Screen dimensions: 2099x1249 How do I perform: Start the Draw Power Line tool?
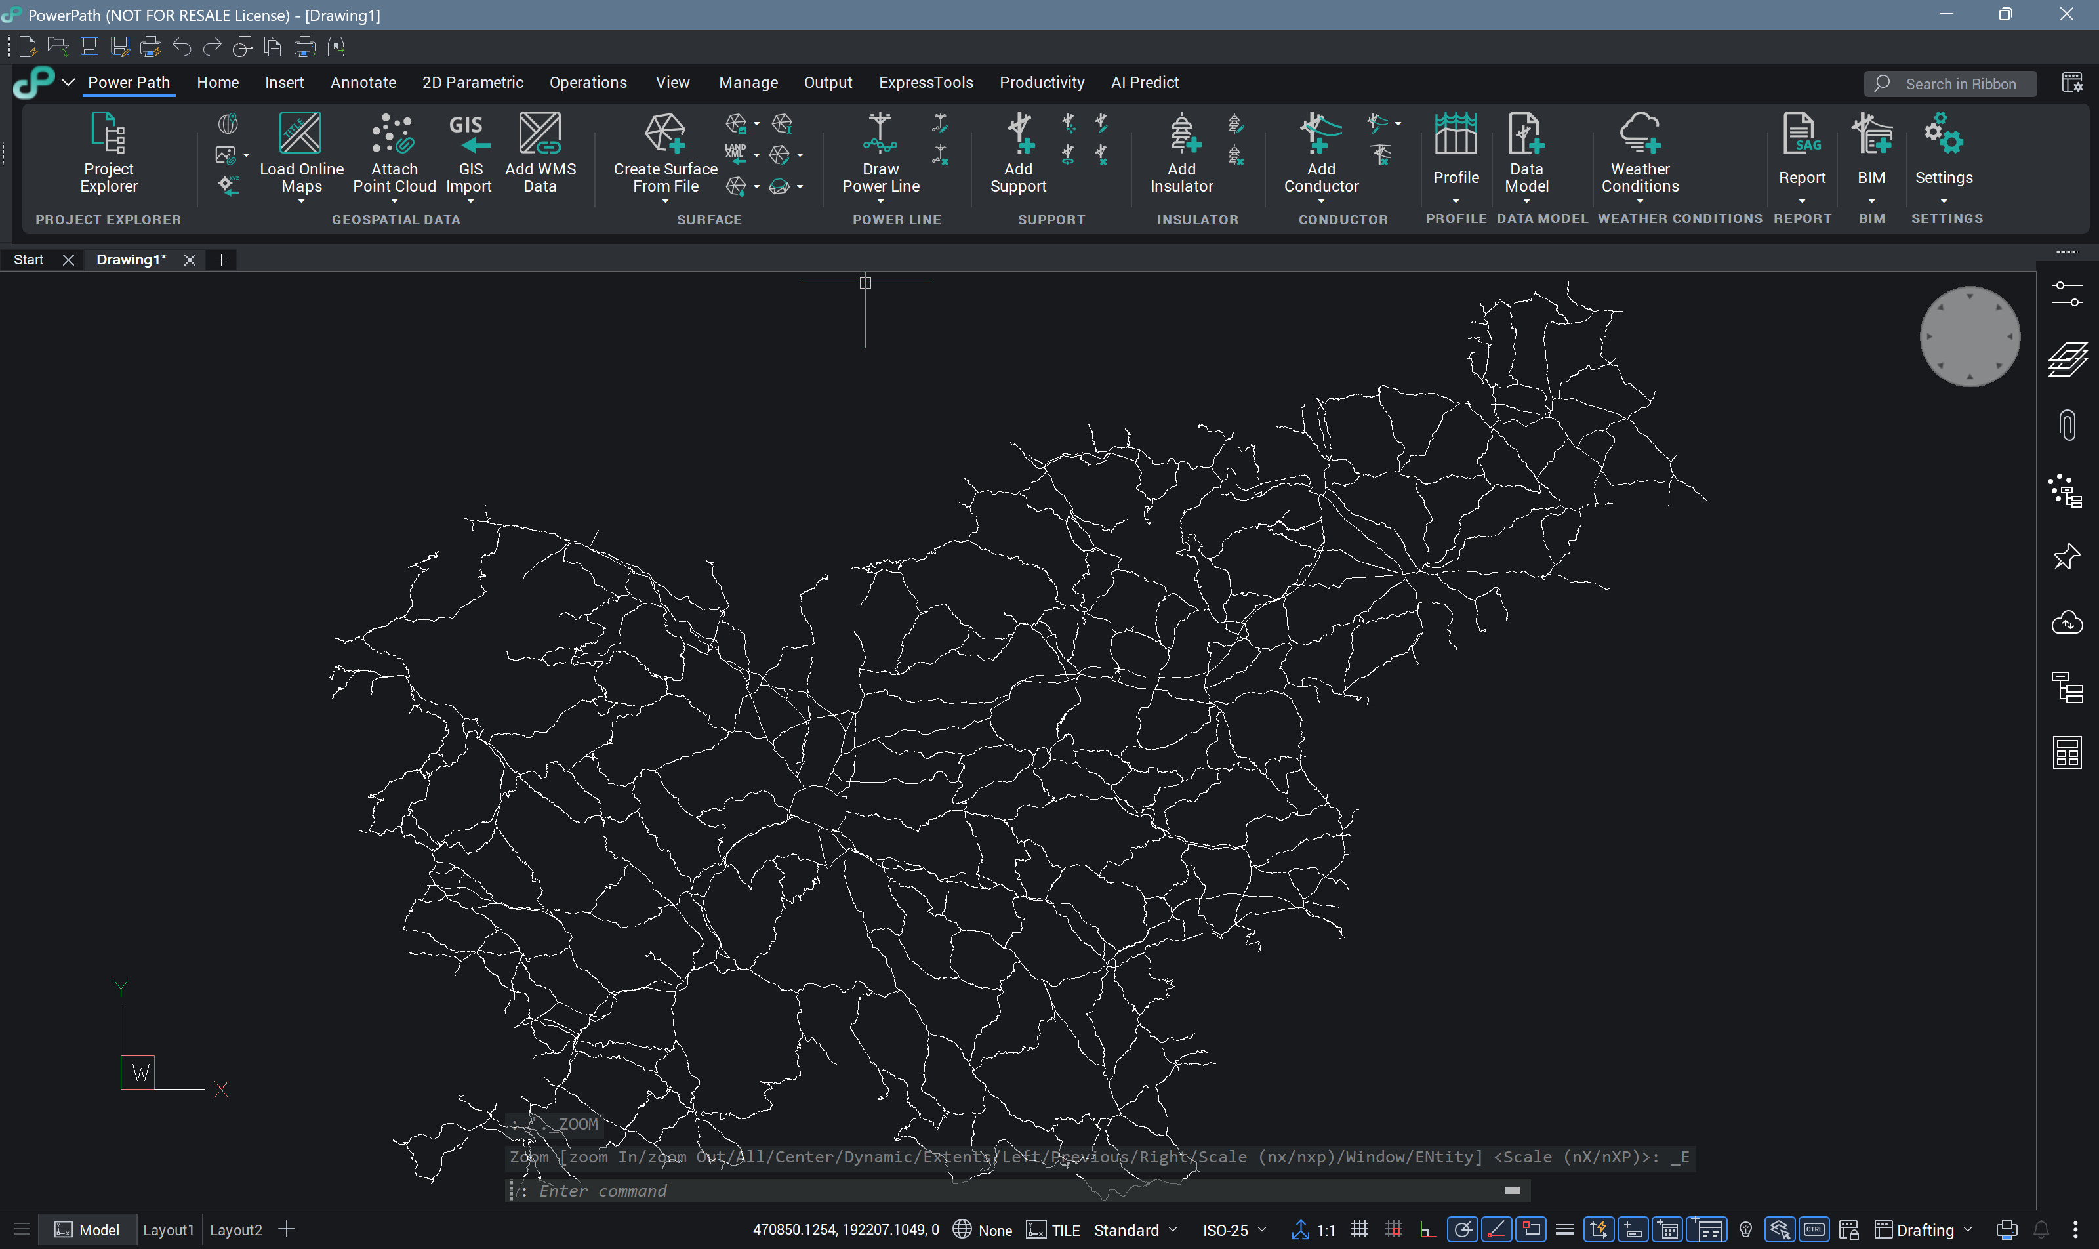[880, 154]
